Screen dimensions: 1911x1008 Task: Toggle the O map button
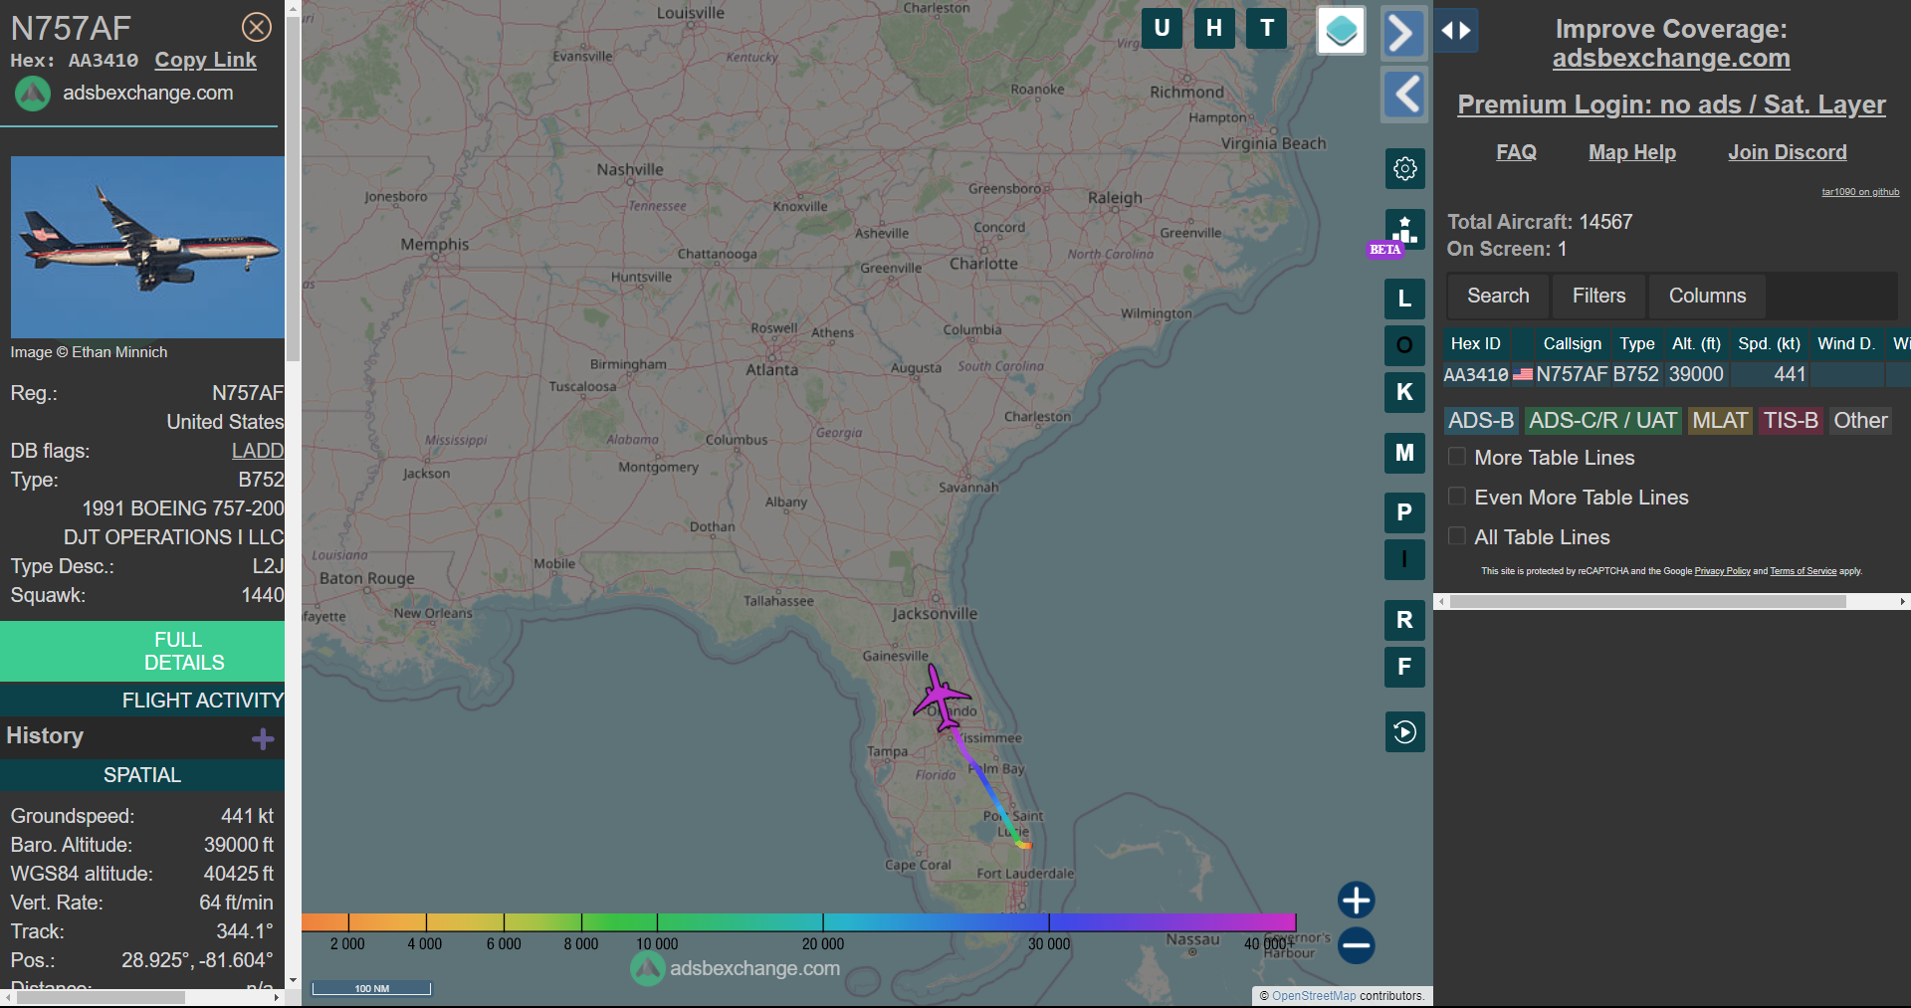click(x=1404, y=345)
